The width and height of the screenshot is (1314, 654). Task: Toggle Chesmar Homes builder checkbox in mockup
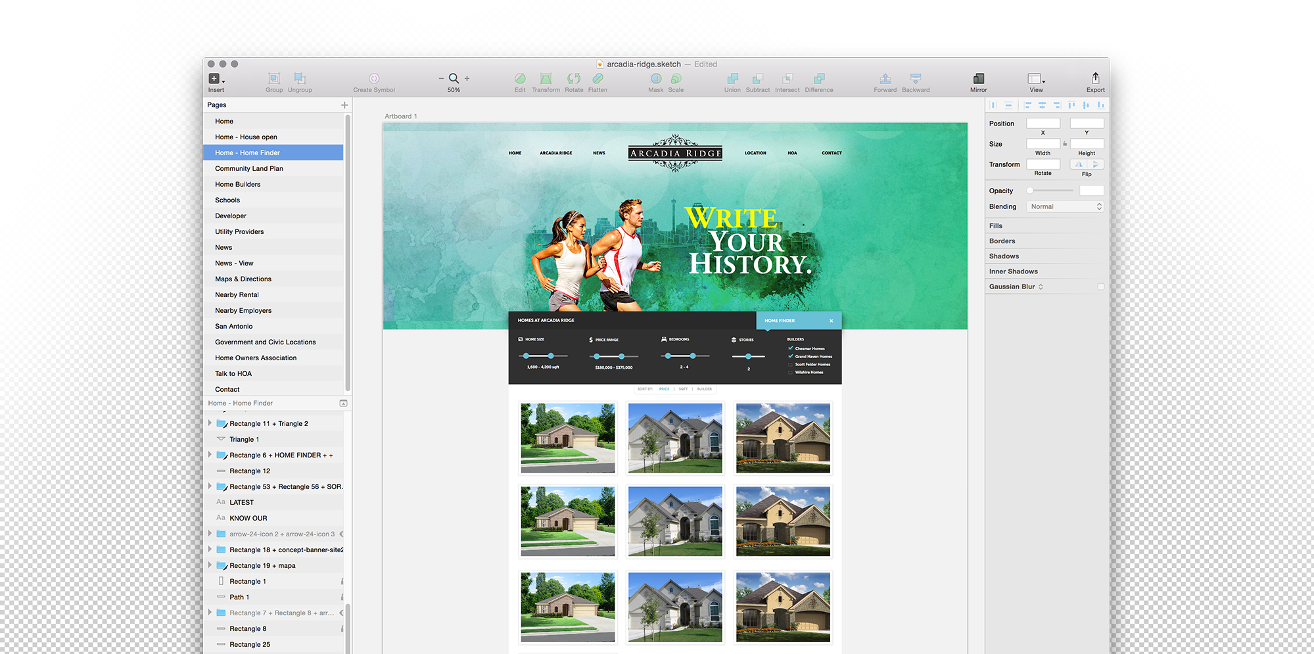coord(790,348)
